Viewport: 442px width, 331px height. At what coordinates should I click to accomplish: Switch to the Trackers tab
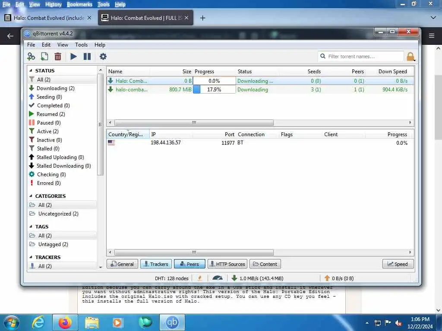click(156, 264)
